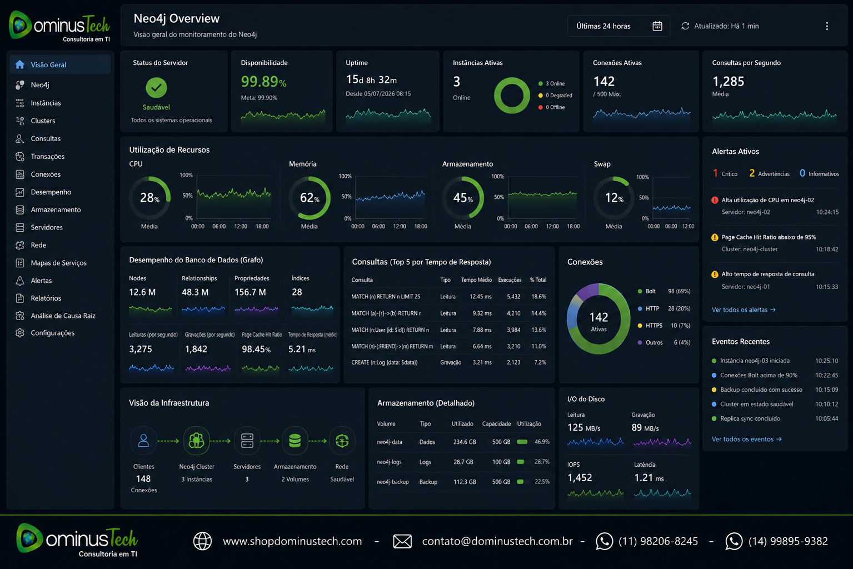853x569 pixels.
Task: Click the Desempenho chart icon
Action: click(20, 192)
